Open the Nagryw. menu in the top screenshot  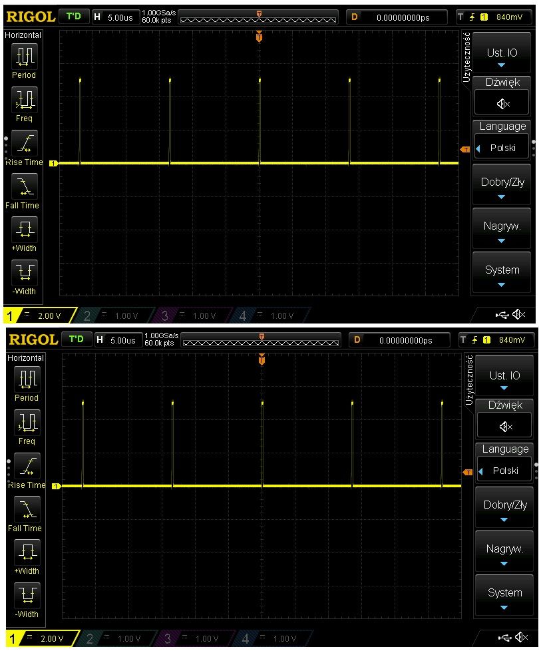[502, 228]
